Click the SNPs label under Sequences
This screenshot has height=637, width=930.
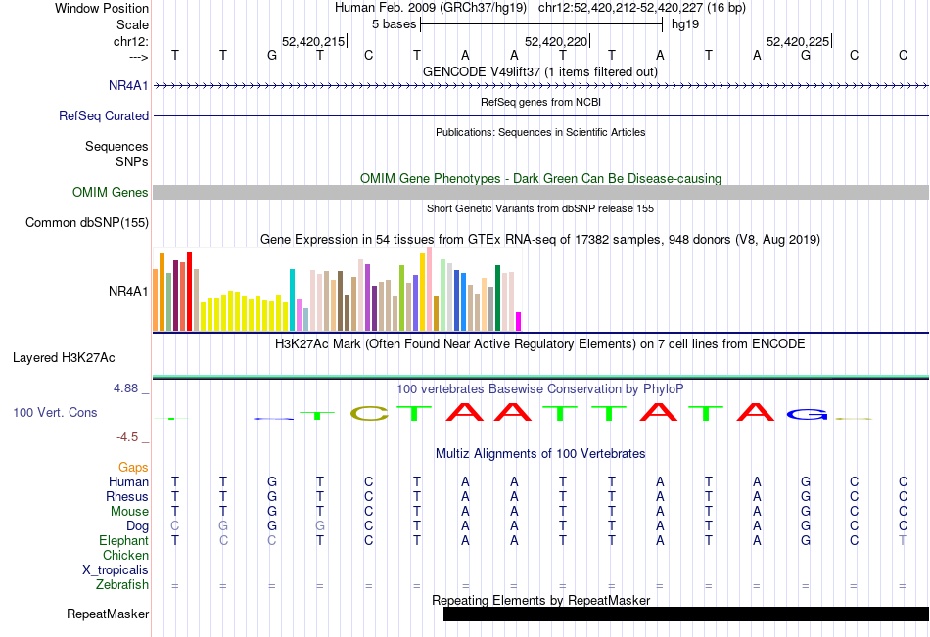132,161
